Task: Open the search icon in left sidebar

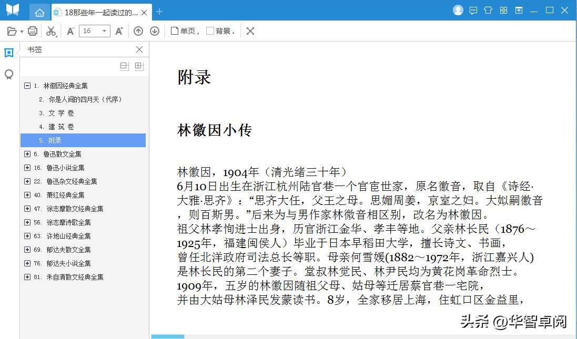Action: coord(8,75)
